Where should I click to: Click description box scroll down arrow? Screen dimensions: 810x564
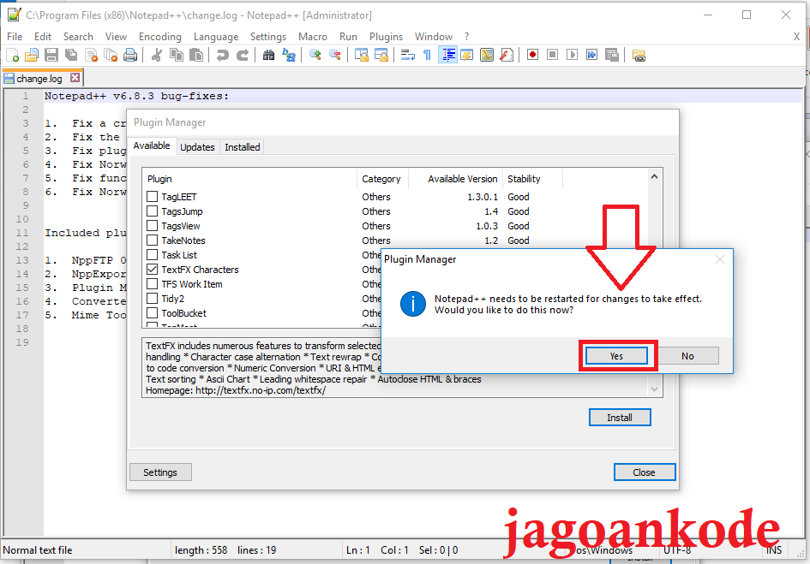click(x=654, y=389)
